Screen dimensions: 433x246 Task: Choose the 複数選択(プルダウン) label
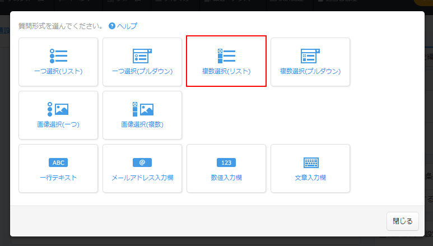point(310,71)
